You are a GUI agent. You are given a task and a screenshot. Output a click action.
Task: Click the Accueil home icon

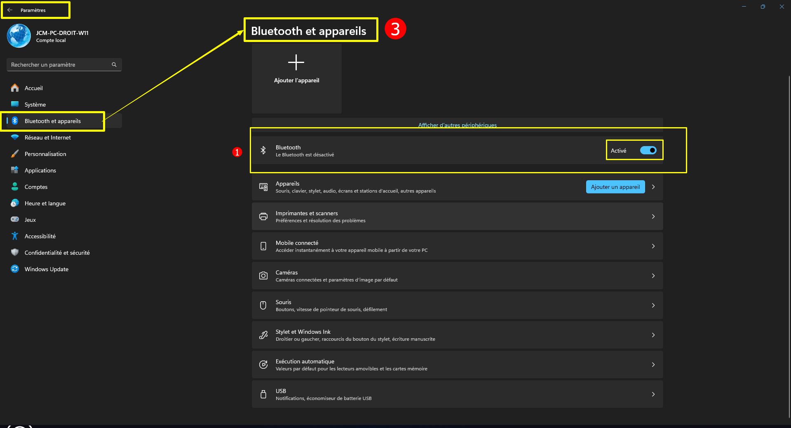click(x=15, y=88)
